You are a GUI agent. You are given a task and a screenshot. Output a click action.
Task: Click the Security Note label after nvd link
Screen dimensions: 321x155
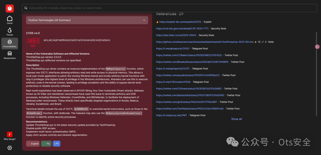click(218, 28)
